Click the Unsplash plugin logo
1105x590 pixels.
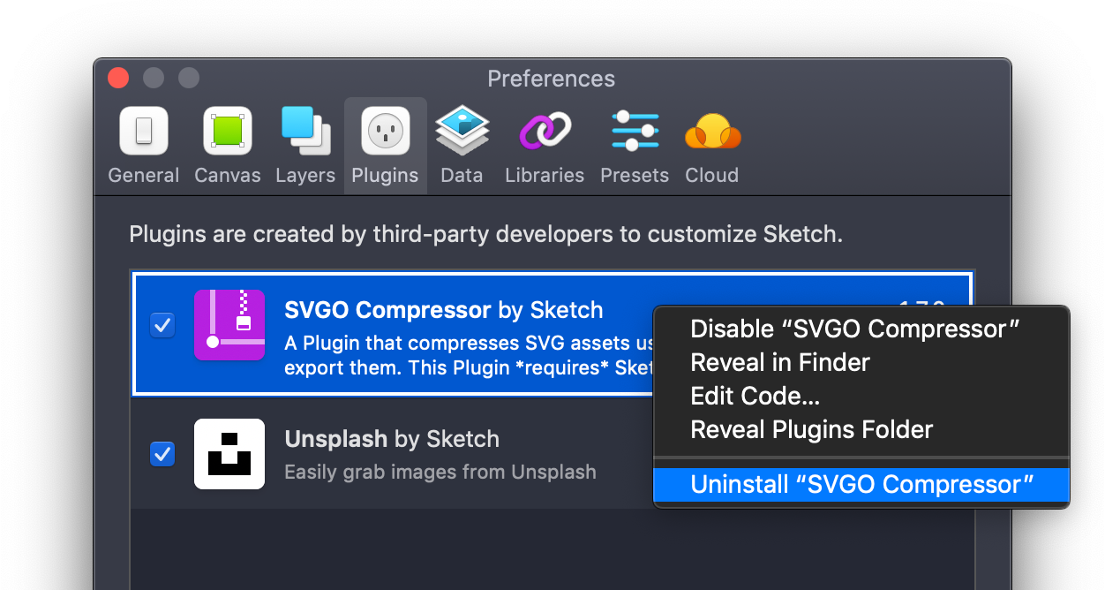tap(229, 454)
